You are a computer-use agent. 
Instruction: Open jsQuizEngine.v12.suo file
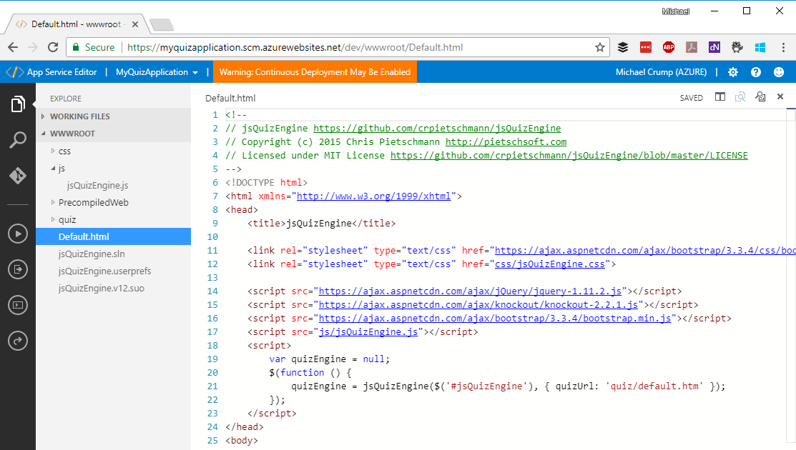point(101,289)
